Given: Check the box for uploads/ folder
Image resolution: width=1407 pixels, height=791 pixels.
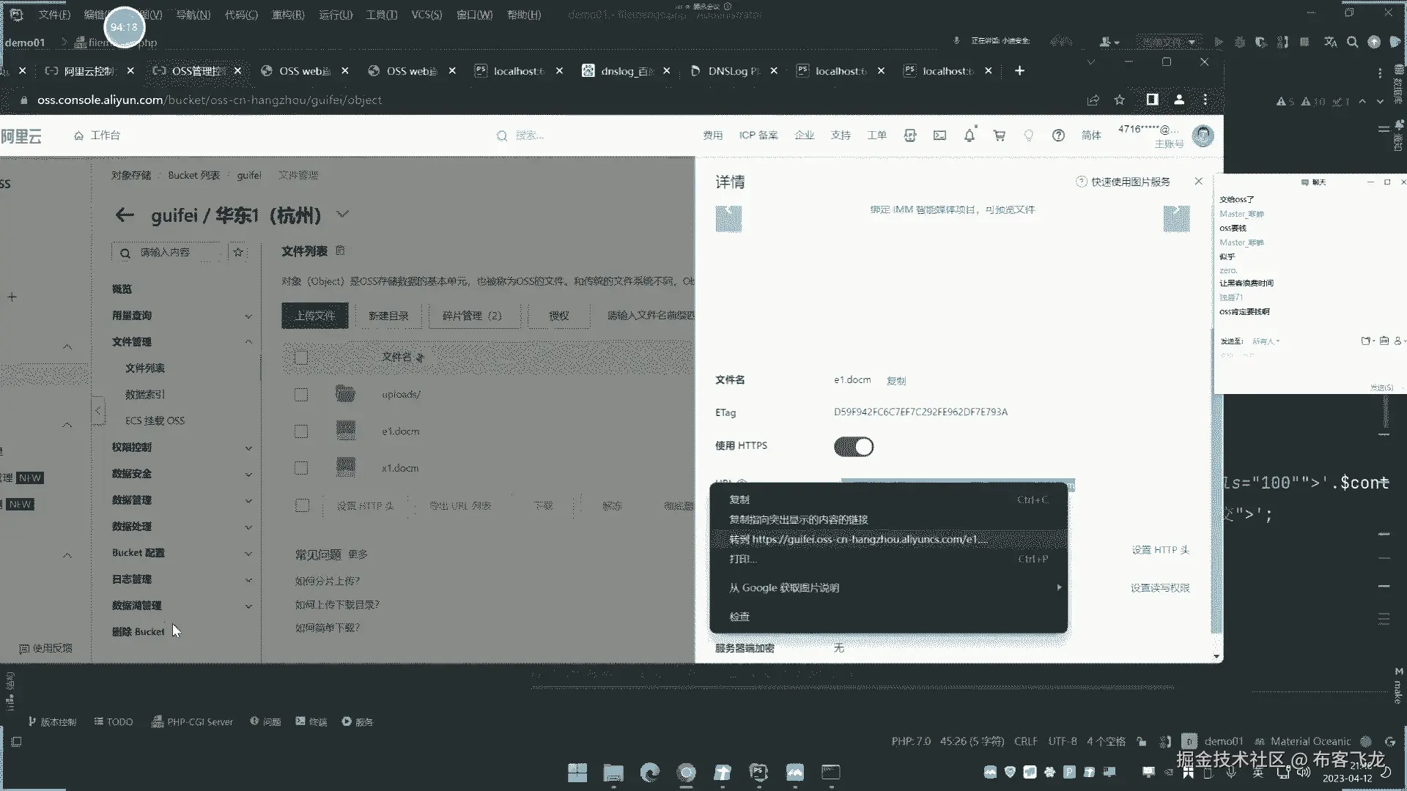Looking at the screenshot, I should pos(301,395).
